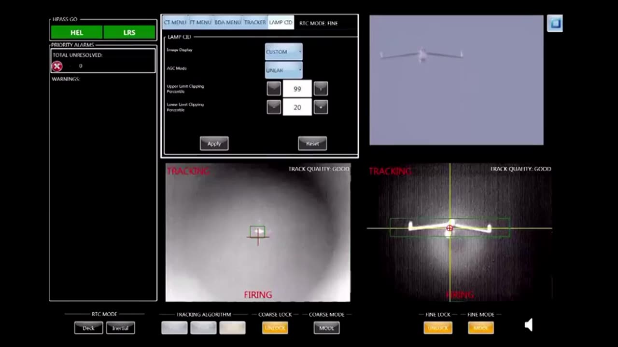This screenshot has height=347, width=618.
Task: Click the WARNINGS label
Action: pos(66,79)
